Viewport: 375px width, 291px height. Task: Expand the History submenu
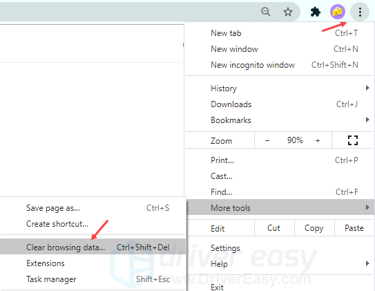[x=279, y=88]
